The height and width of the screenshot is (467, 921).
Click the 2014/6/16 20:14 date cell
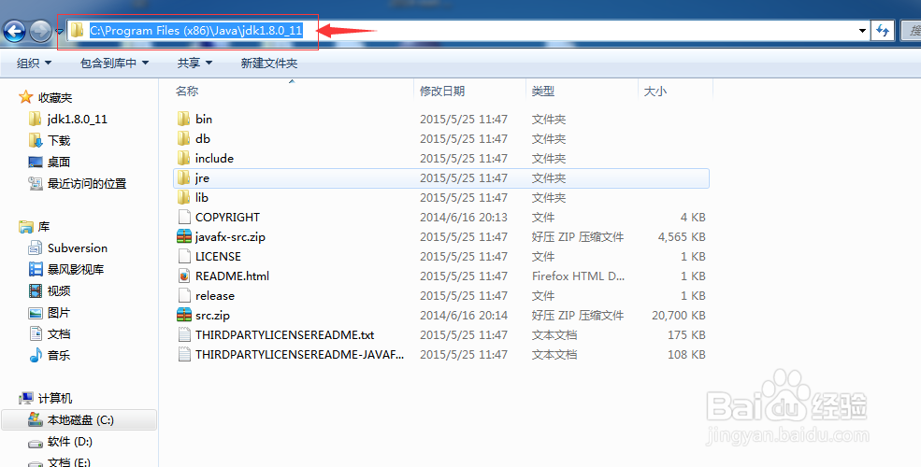[x=464, y=315]
